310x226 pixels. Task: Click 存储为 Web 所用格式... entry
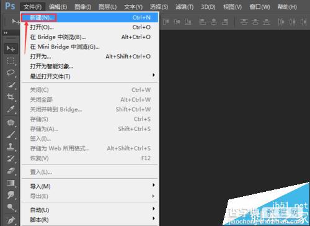pyautogui.click(x=90, y=148)
